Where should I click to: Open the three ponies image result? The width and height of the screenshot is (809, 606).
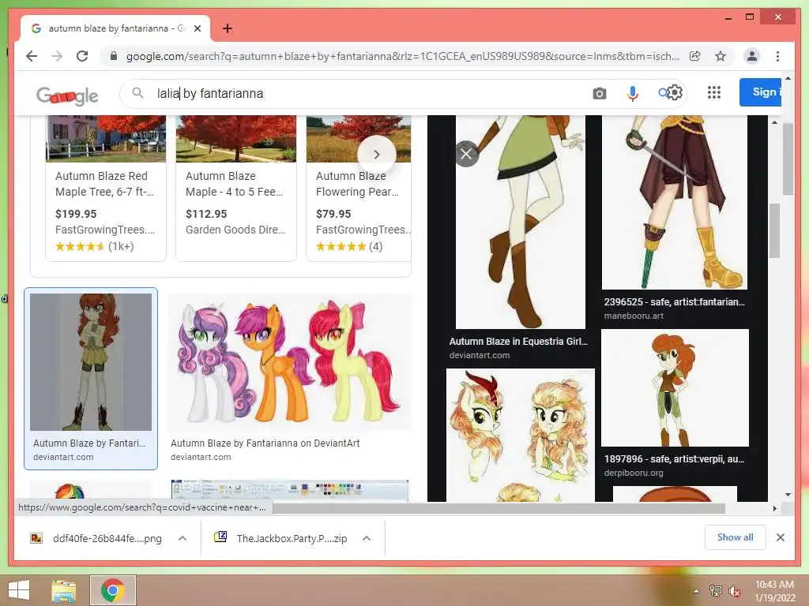(x=289, y=361)
